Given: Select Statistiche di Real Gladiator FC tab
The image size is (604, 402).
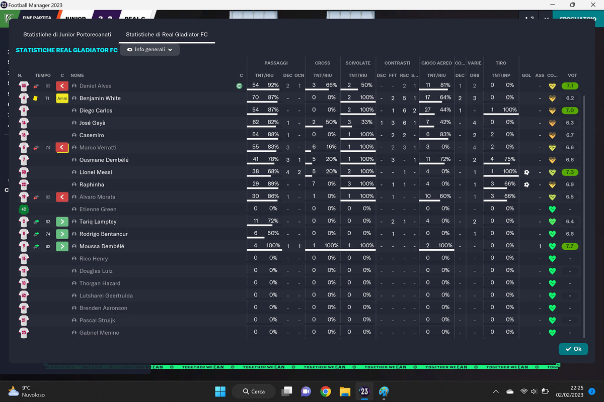Looking at the screenshot, I should coord(167,35).
